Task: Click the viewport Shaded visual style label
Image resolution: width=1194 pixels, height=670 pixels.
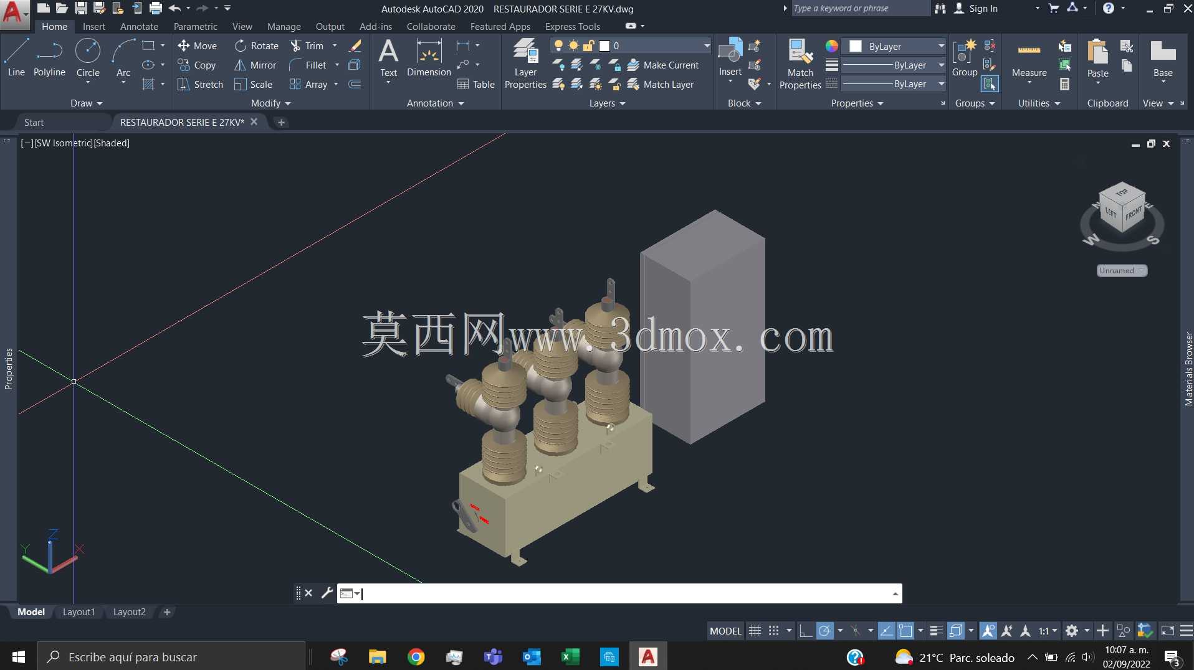Action: tap(111, 143)
